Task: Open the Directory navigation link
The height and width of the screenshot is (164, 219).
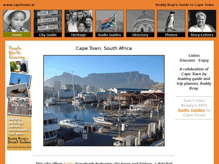Action: pos(140,35)
